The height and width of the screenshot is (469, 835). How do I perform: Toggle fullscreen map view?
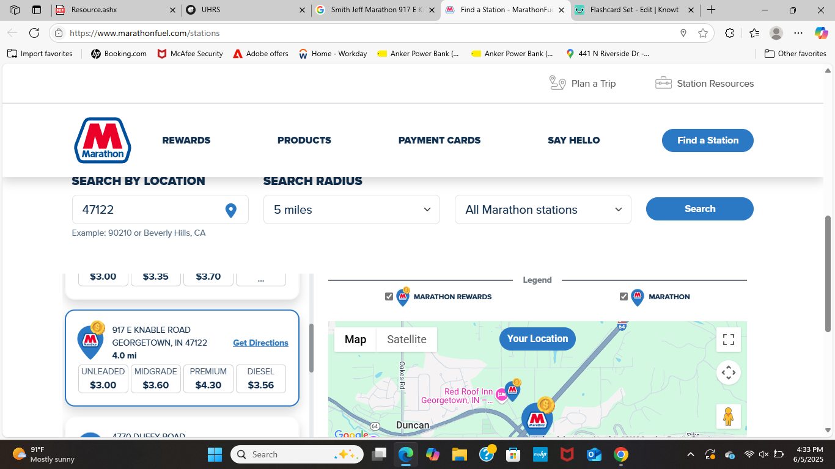click(729, 340)
